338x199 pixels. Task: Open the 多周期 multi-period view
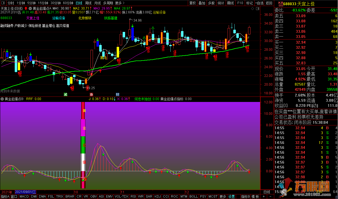click(x=108, y=3)
